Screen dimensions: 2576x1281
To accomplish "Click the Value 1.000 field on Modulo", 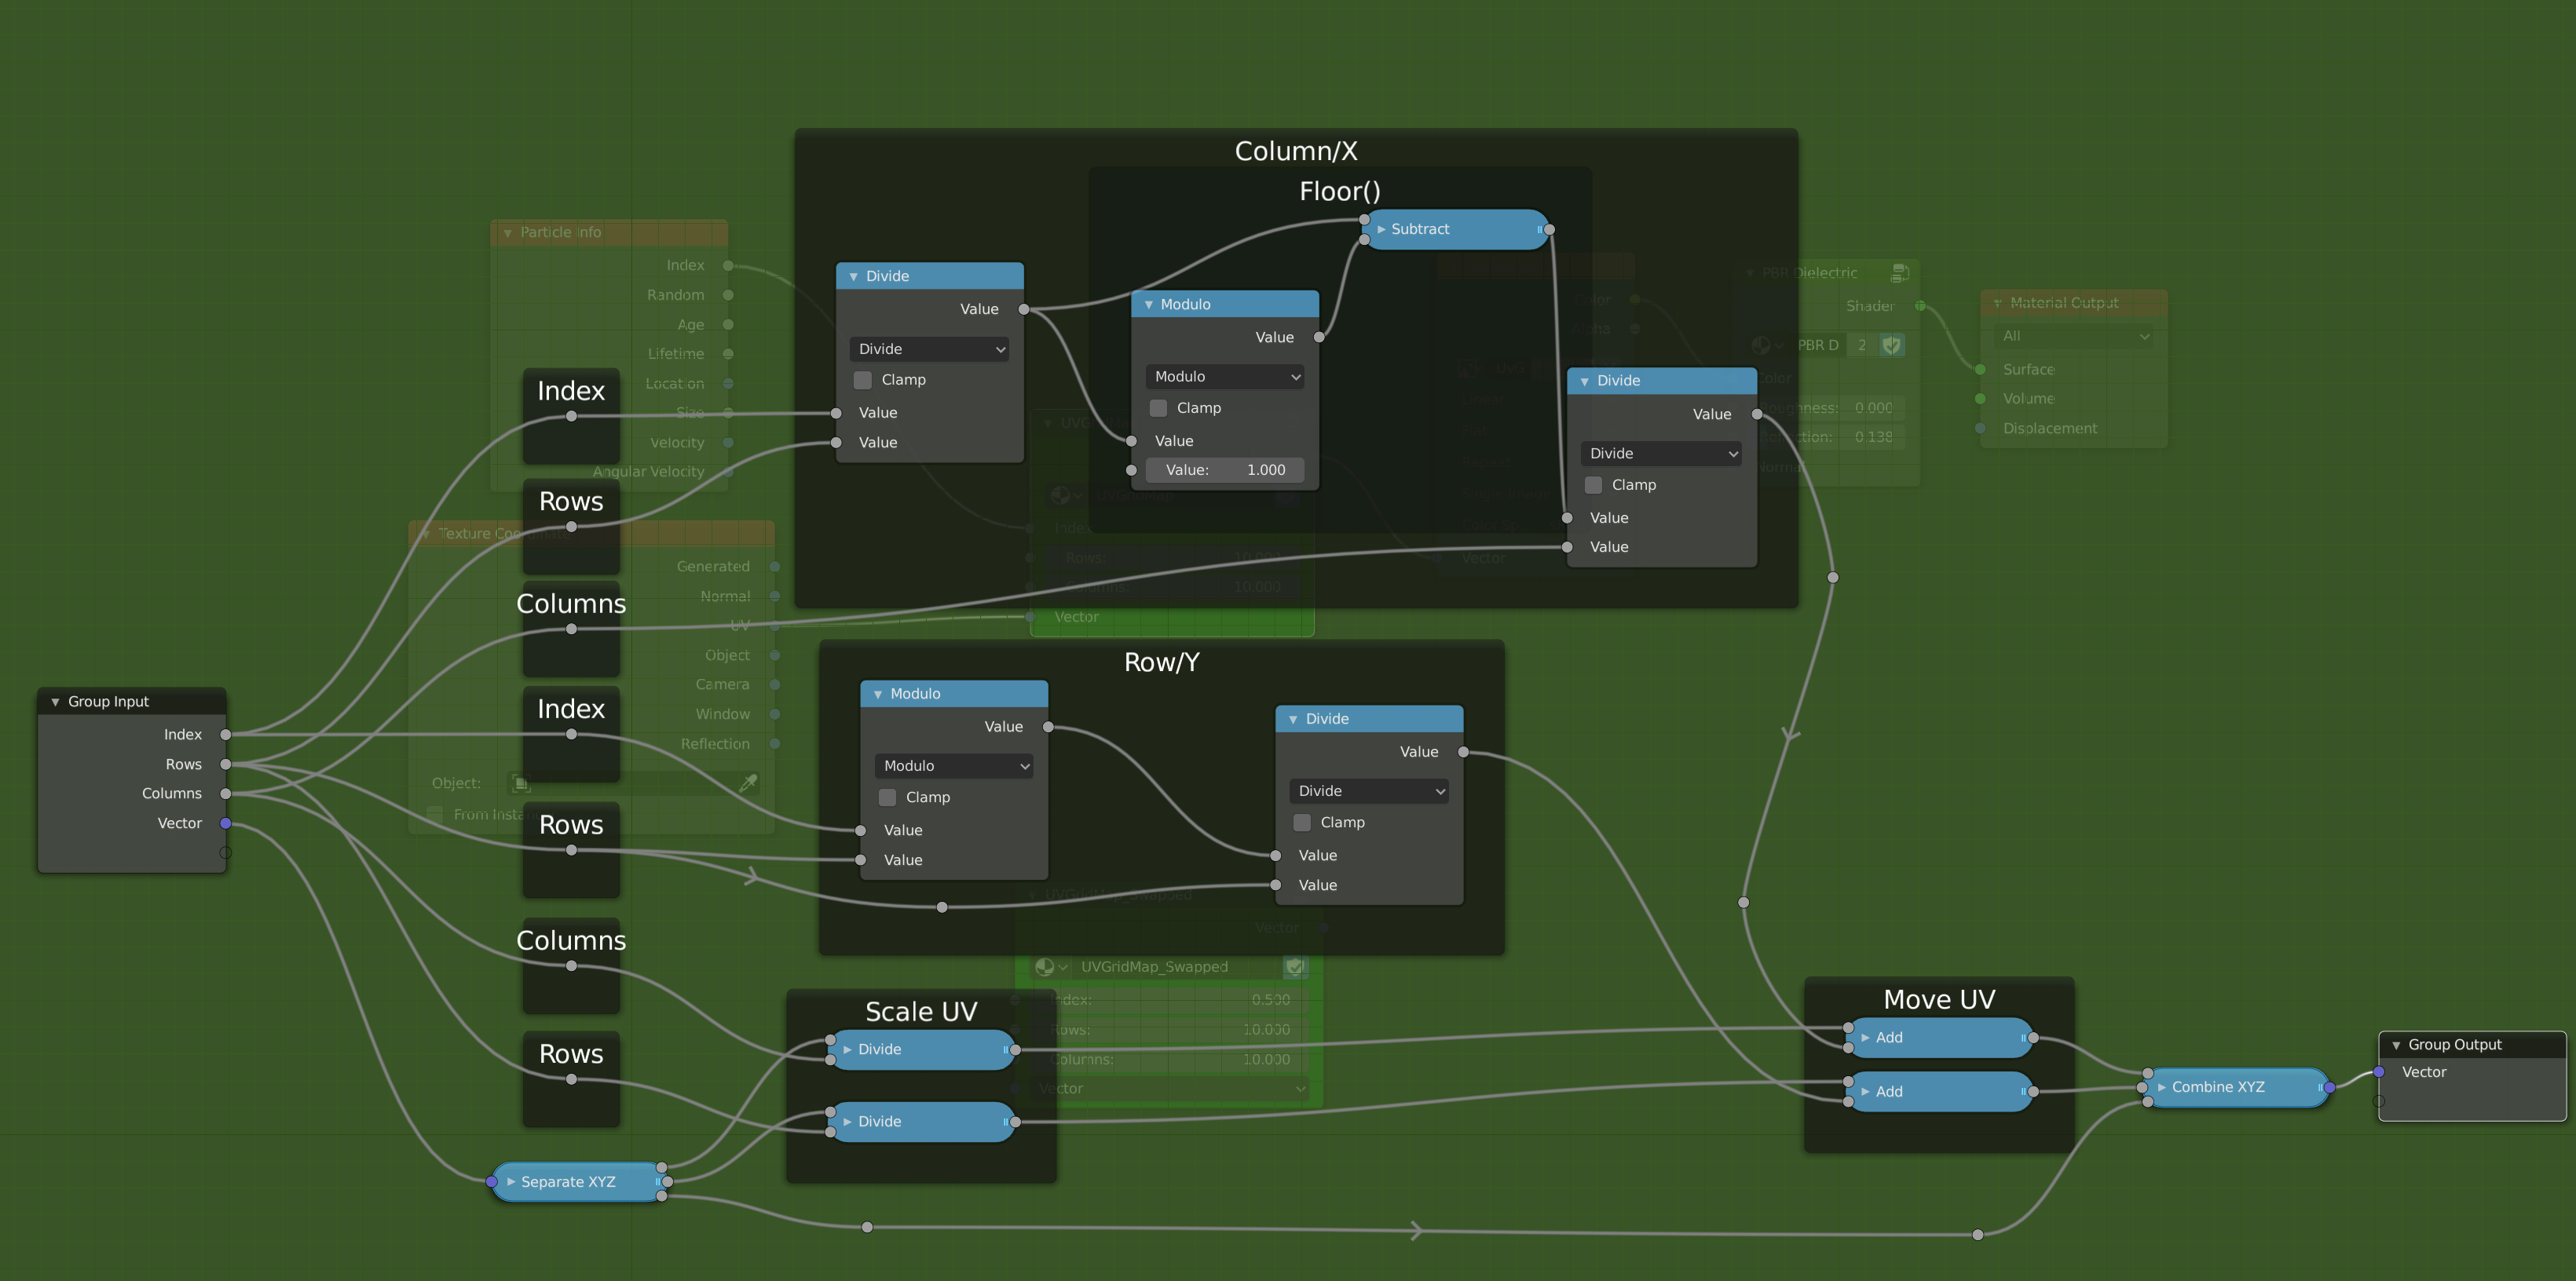I will tap(1225, 469).
